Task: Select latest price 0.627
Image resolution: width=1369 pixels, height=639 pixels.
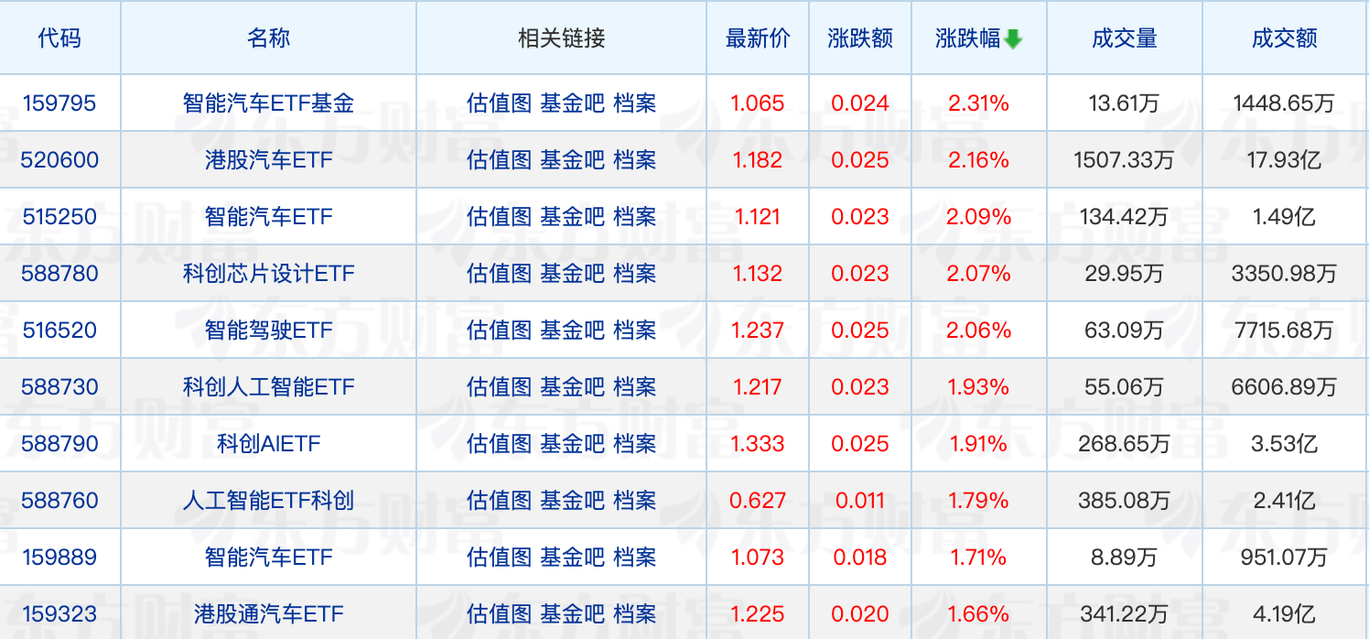Action: click(758, 501)
